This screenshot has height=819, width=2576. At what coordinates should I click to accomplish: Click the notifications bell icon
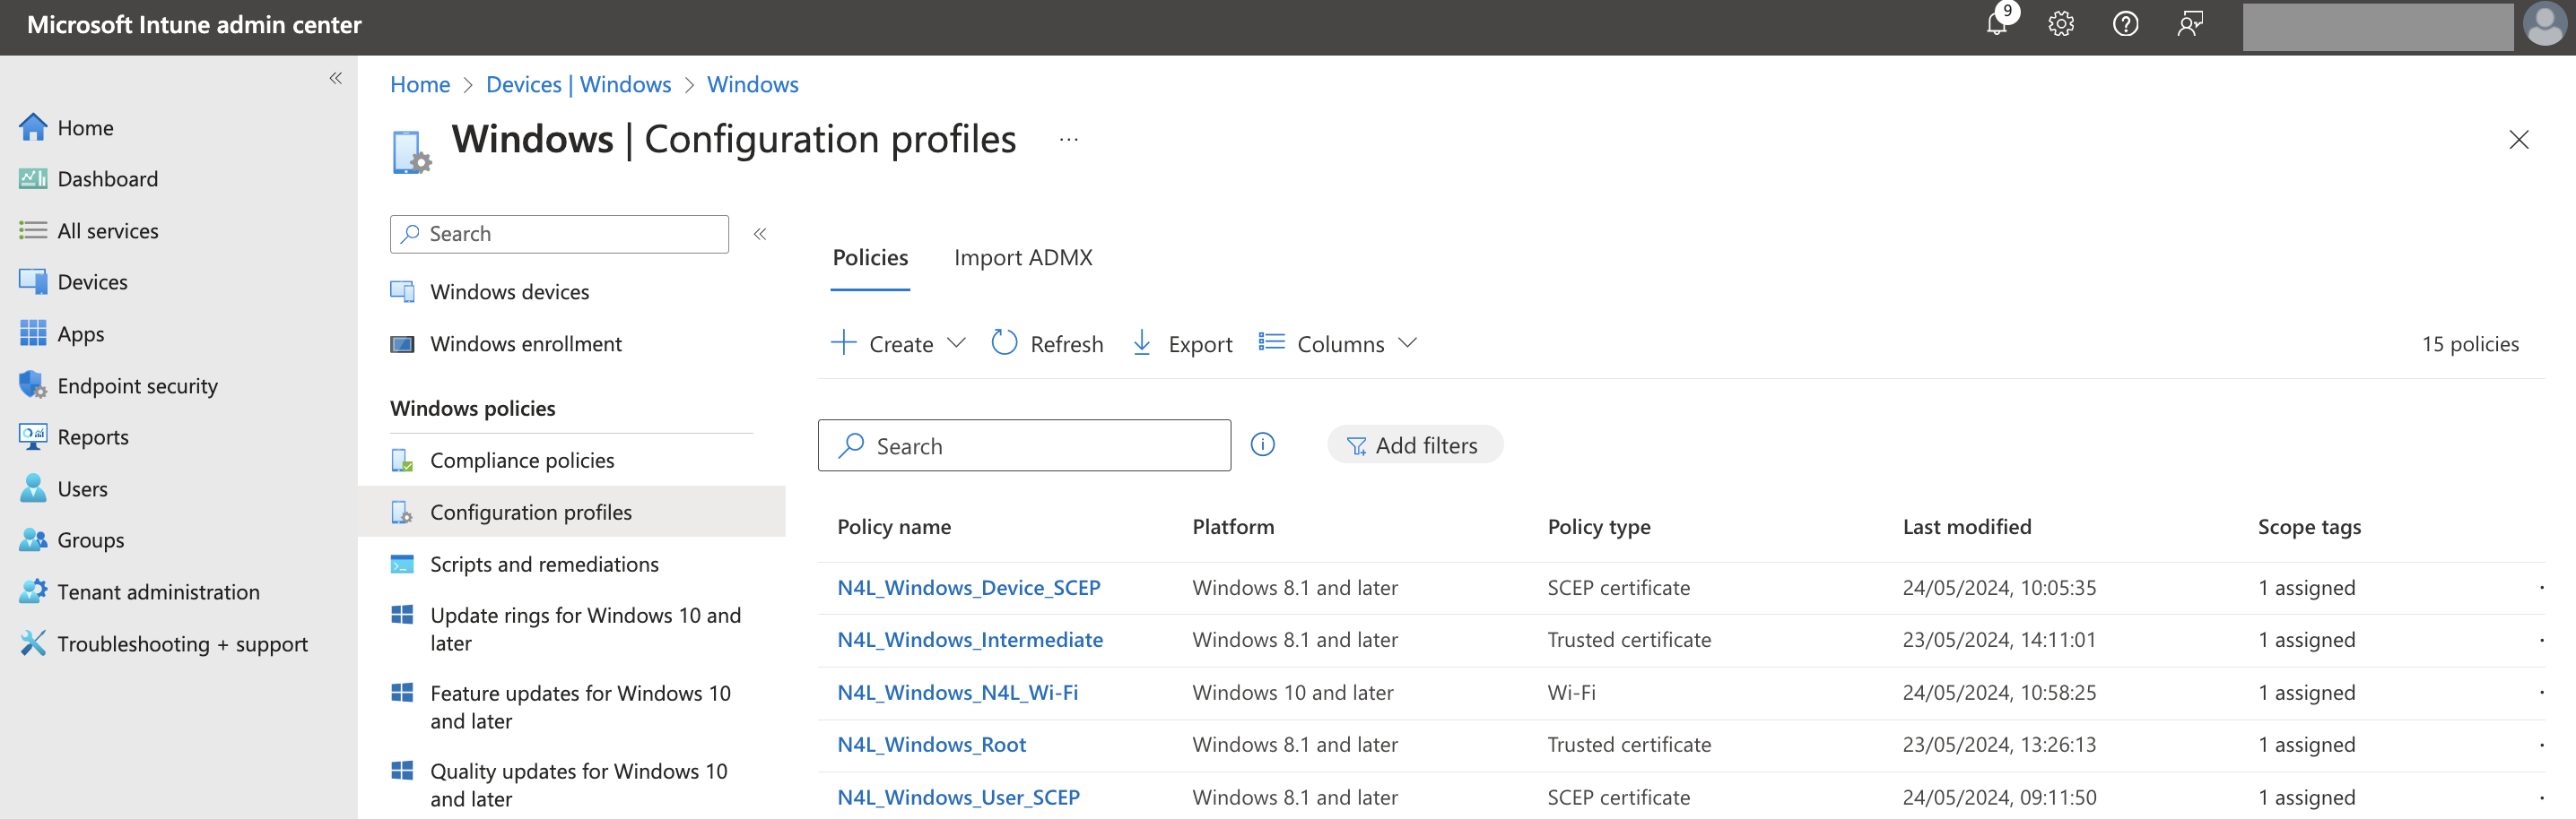(1996, 23)
